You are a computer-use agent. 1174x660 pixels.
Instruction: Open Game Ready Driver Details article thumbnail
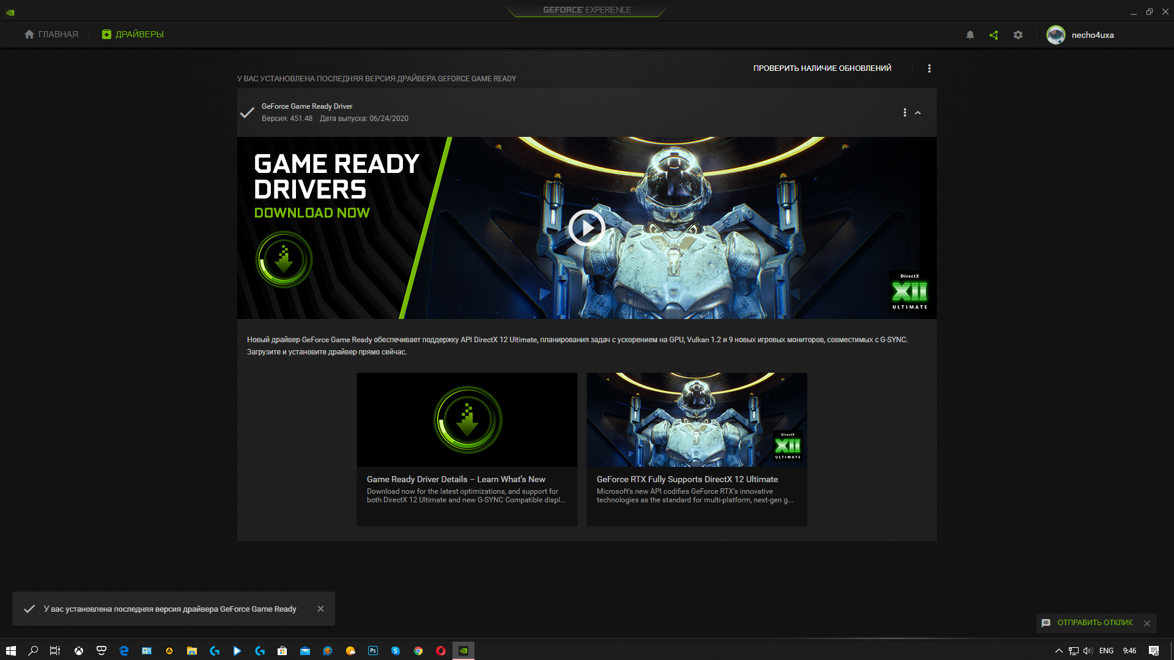click(467, 420)
